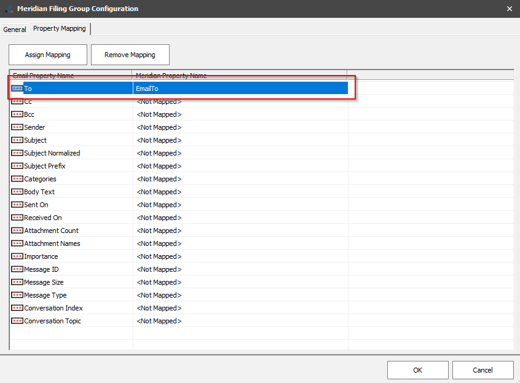
Task: Click the icon beside Attachment Names
Action: (x=17, y=243)
